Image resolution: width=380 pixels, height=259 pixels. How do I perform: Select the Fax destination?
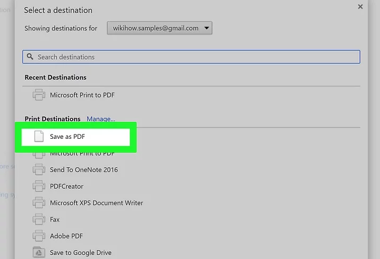pos(55,220)
